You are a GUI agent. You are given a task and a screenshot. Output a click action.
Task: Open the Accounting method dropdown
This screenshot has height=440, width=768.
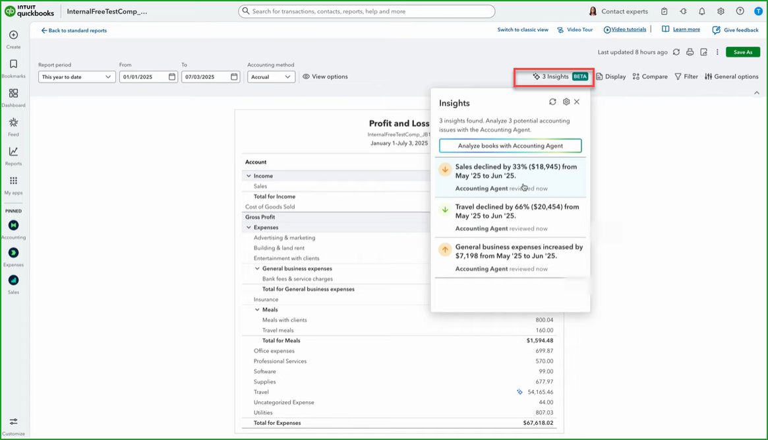(271, 77)
